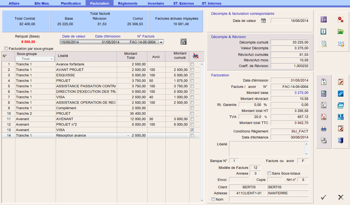Click the printer icon in right toolbar
The height and width of the screenshot is (205, 350).
[x=324, y=128]
